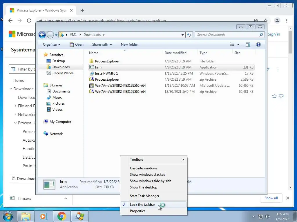Image resolution: width=297 pixels, height=222 pixels.
Task: Bookmark this page with the star icon
Action: coord(266,21)
